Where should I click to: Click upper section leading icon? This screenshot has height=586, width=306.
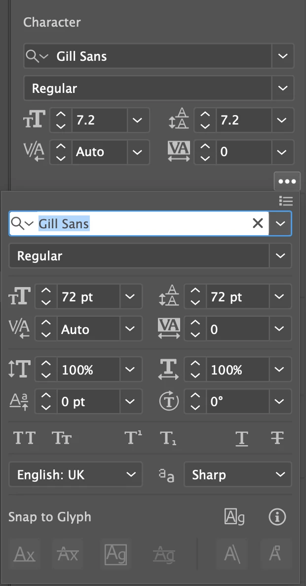179,119
